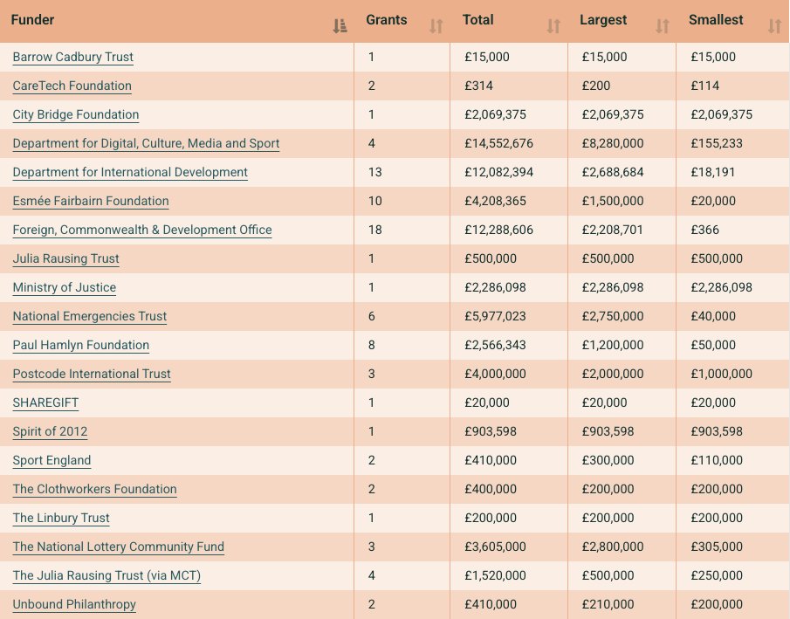This screenshot has width=790, height=619.
Task: Open Department for International Development link
Action: click(x=130, y=172)
